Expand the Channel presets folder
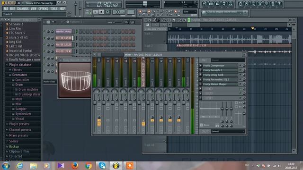303x170 pixels. (20, 130)
